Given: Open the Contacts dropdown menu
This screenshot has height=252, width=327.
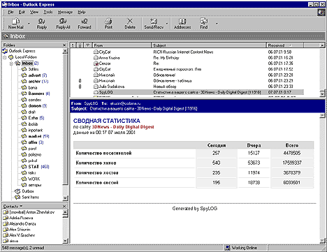Looking at the screenshot, I should coord(13,207).
